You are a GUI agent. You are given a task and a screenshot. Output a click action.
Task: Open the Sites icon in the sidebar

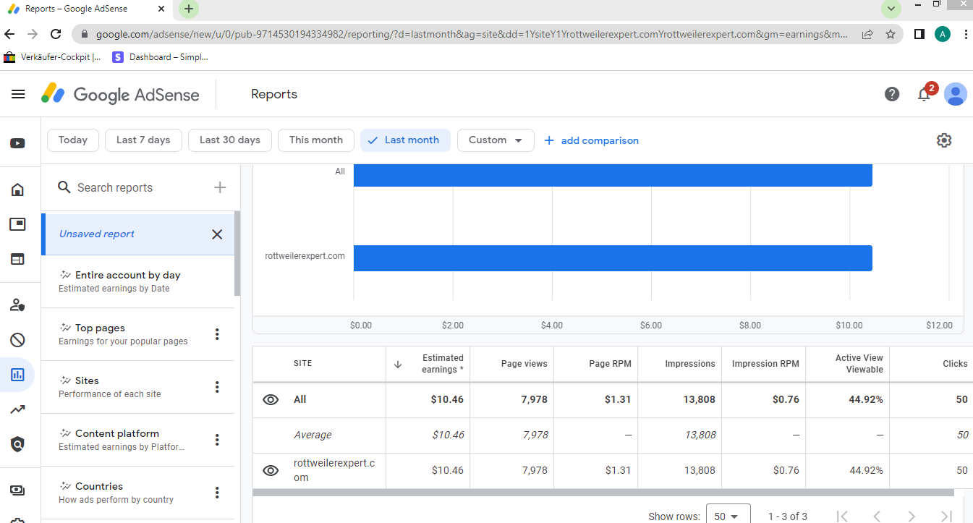pyautogui.click(x=17, y=258)
